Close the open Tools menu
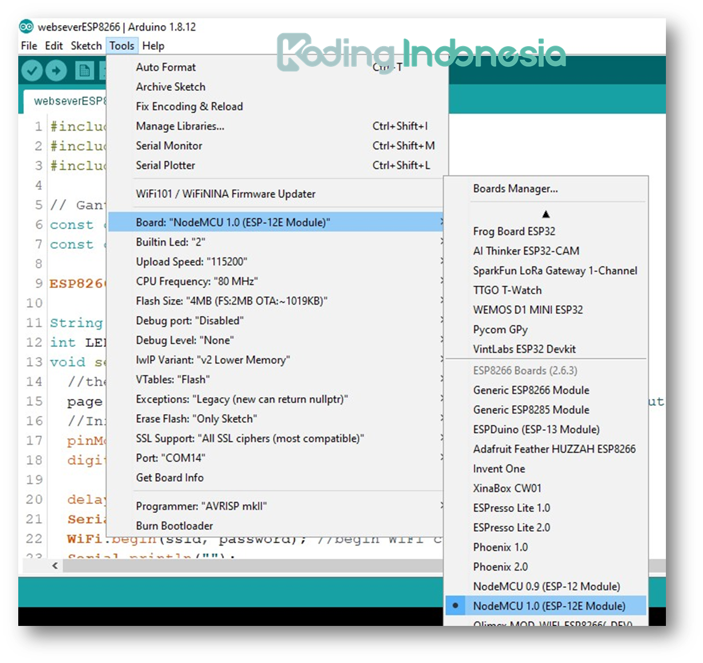 click(x=122, y=46)
